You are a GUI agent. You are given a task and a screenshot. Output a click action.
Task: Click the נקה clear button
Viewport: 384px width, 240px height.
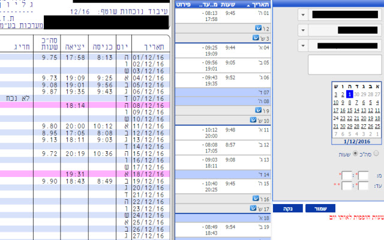(288, 208)
